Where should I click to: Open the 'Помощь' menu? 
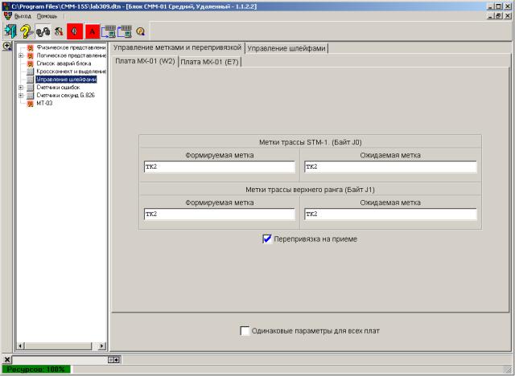(47, 16)
